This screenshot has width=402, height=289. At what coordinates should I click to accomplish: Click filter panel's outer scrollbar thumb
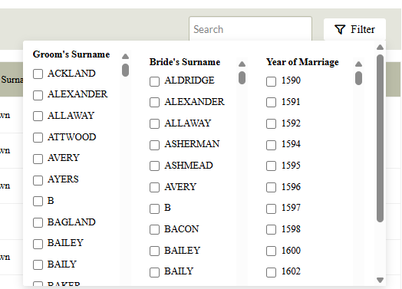coord(381,138)
